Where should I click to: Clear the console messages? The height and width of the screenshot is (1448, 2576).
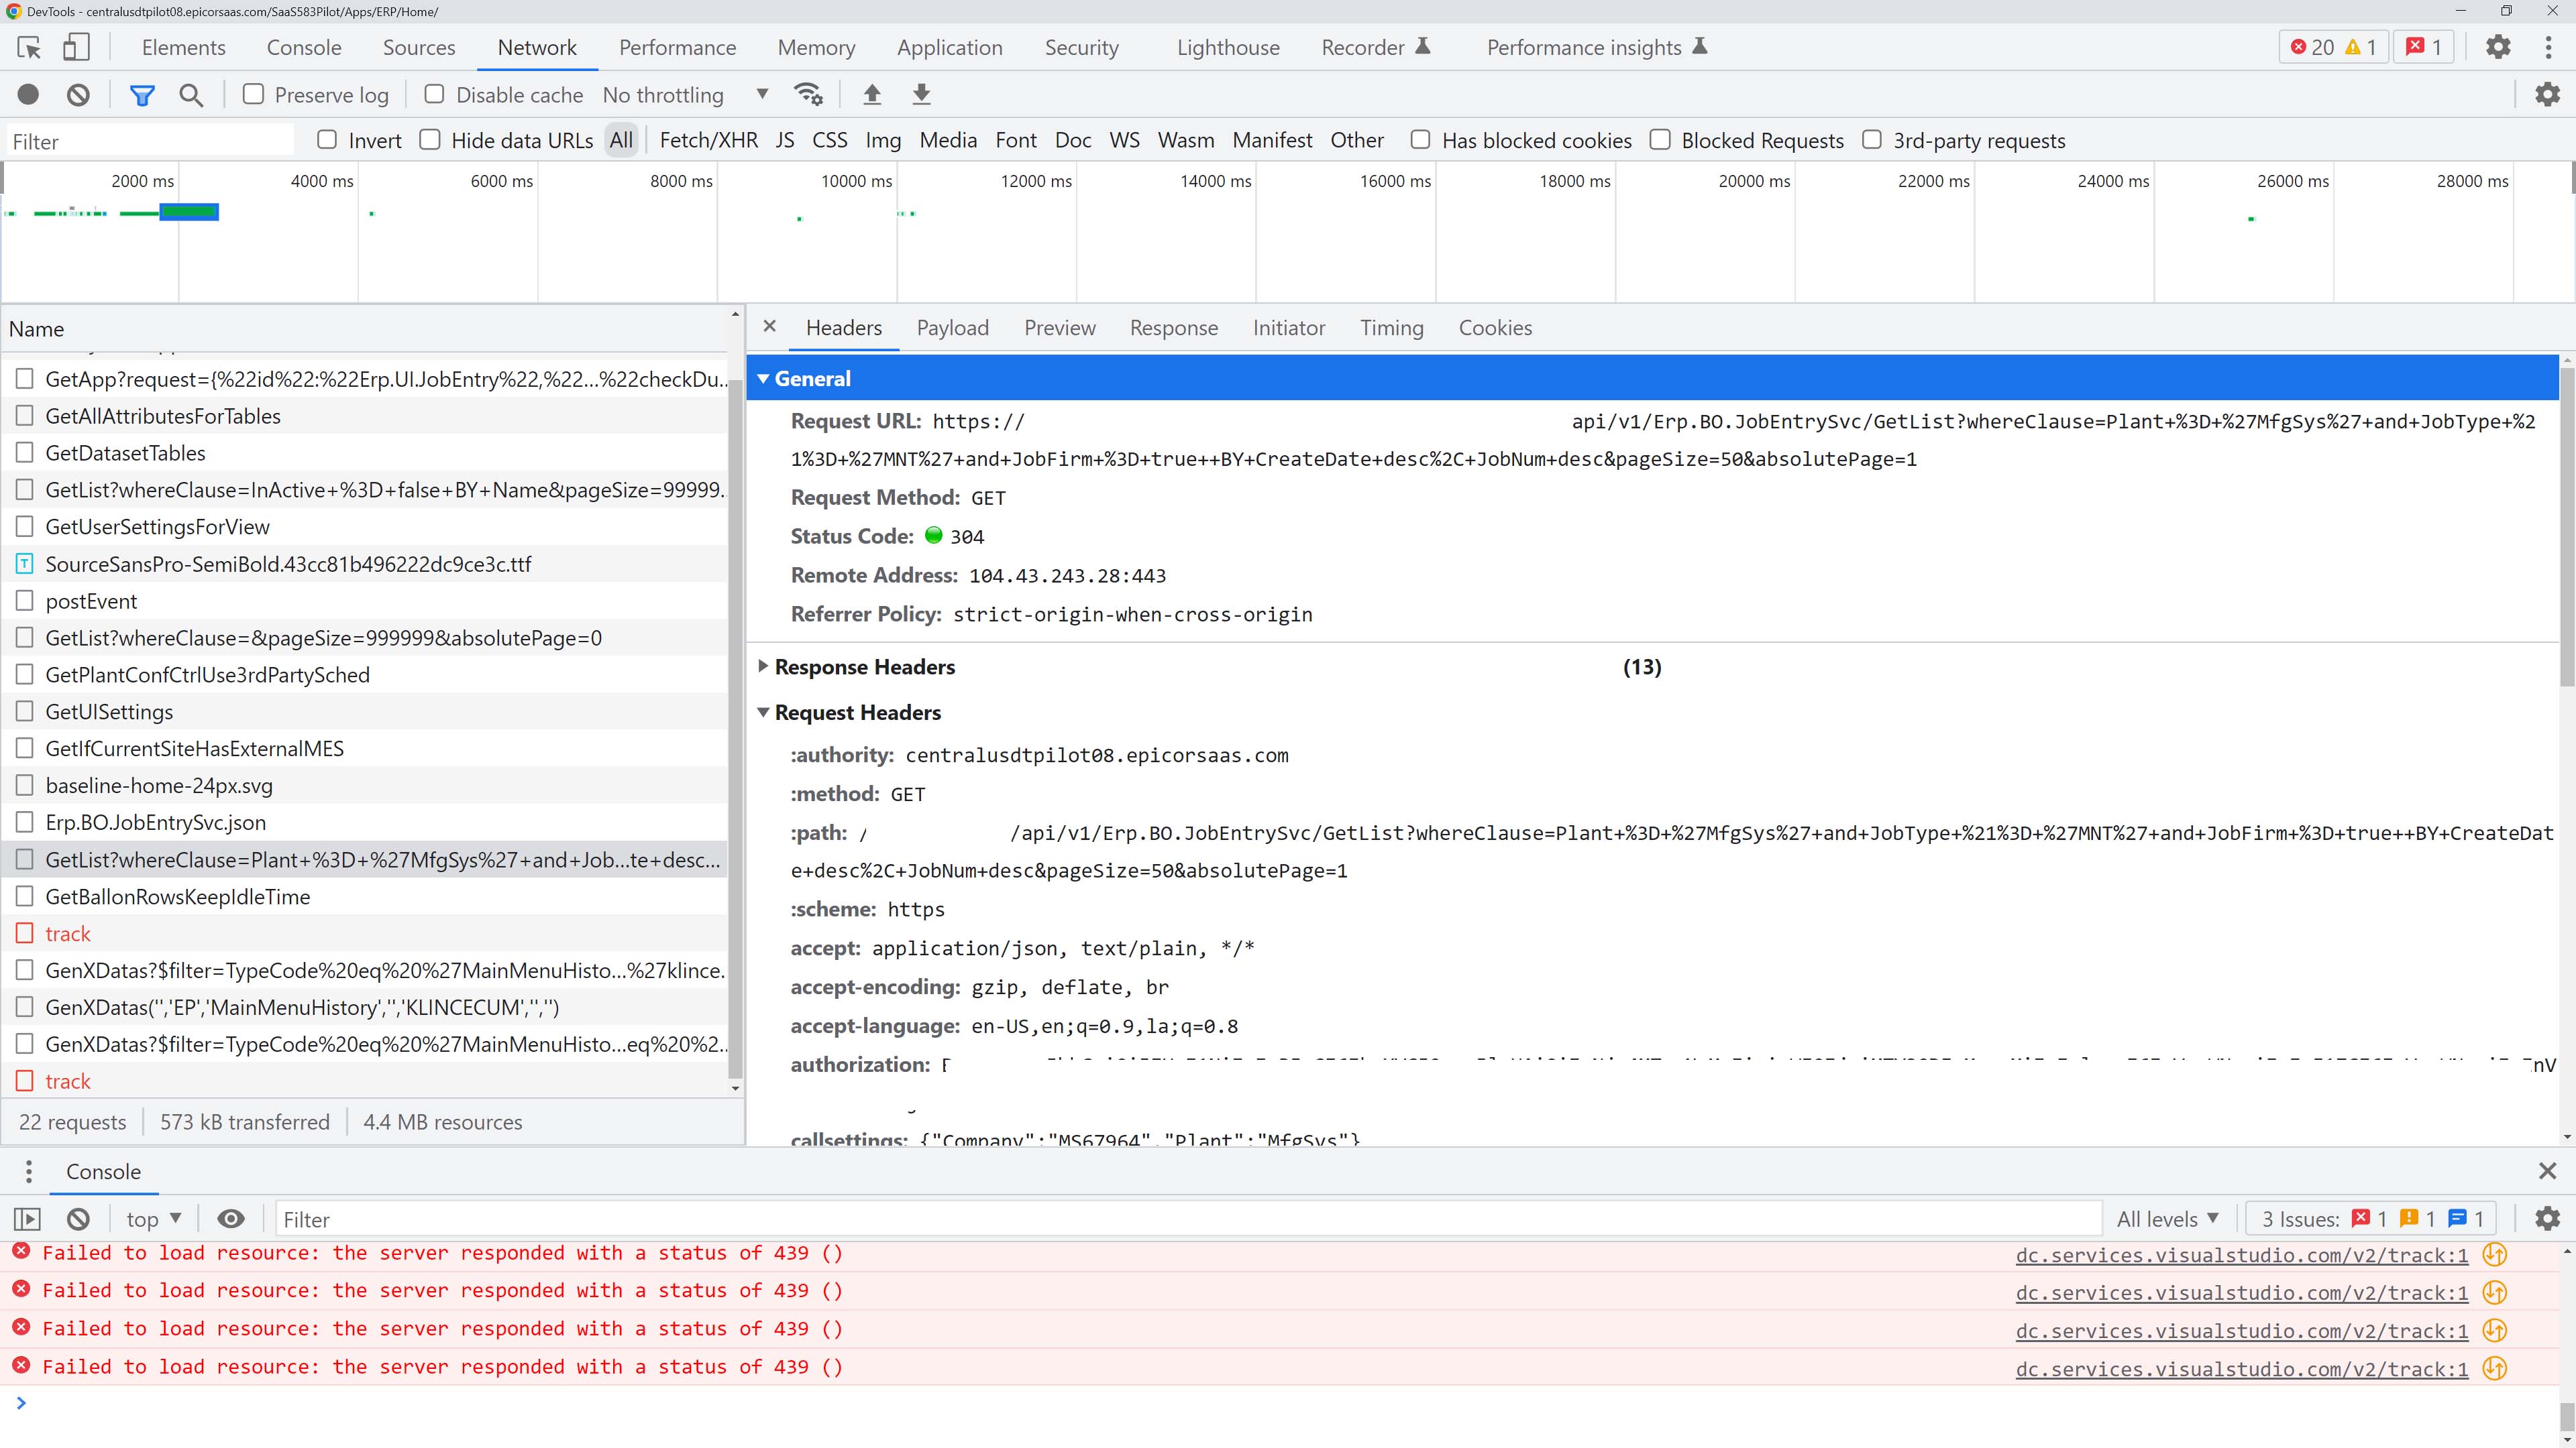click(79, 1218)
